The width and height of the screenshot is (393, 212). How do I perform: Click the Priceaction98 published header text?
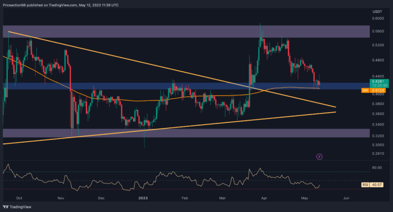(61, 5)
